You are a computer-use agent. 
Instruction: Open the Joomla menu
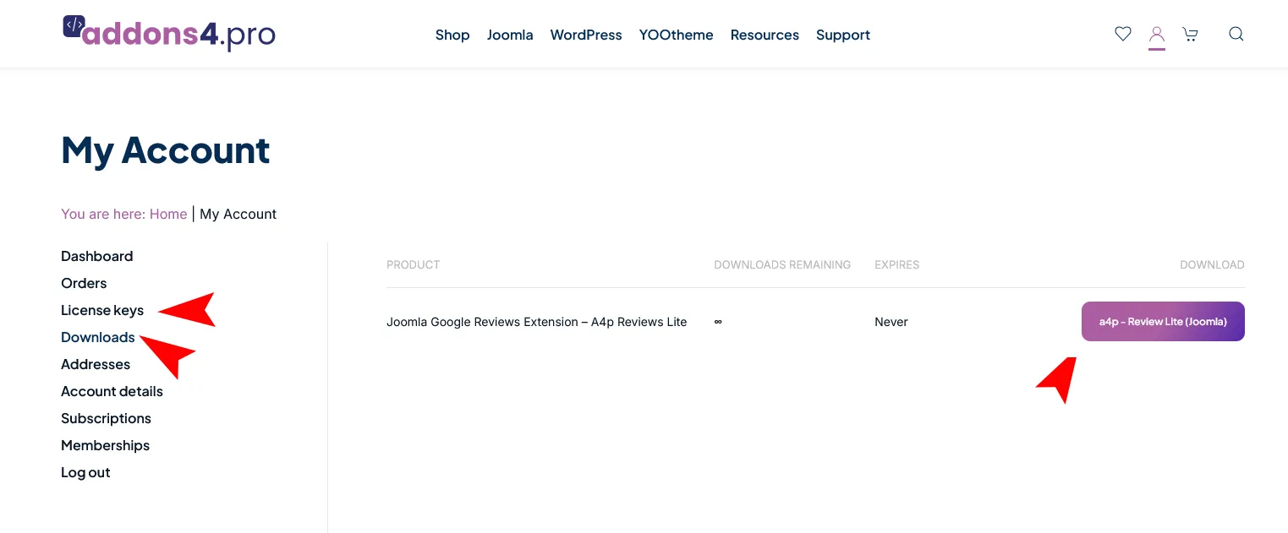[510, 35]
